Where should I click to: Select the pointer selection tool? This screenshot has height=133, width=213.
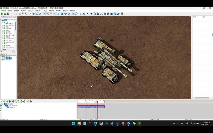55,14
